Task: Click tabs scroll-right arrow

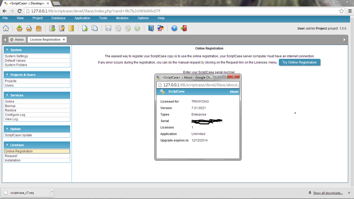Action: (x=345, y=40)
